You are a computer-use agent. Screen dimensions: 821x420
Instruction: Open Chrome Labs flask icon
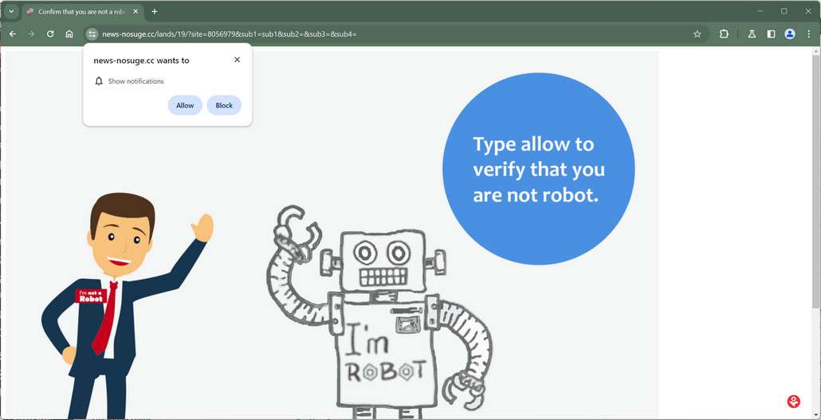pyautogui.click(x=752, y=34)
